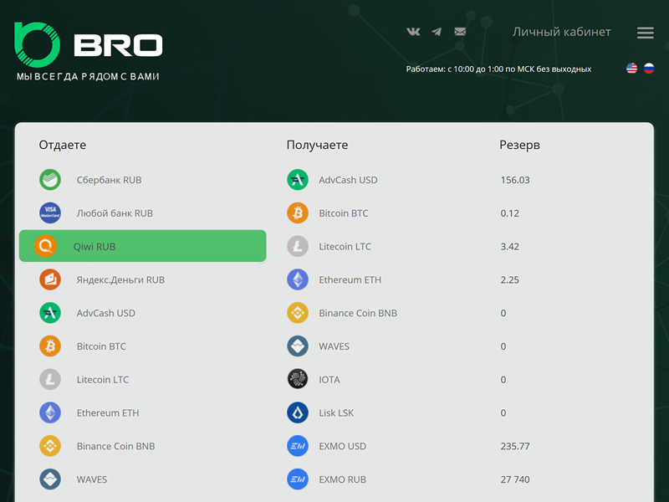Switch language to Russian flag
The image size is (669, 502).
point(649,69)
